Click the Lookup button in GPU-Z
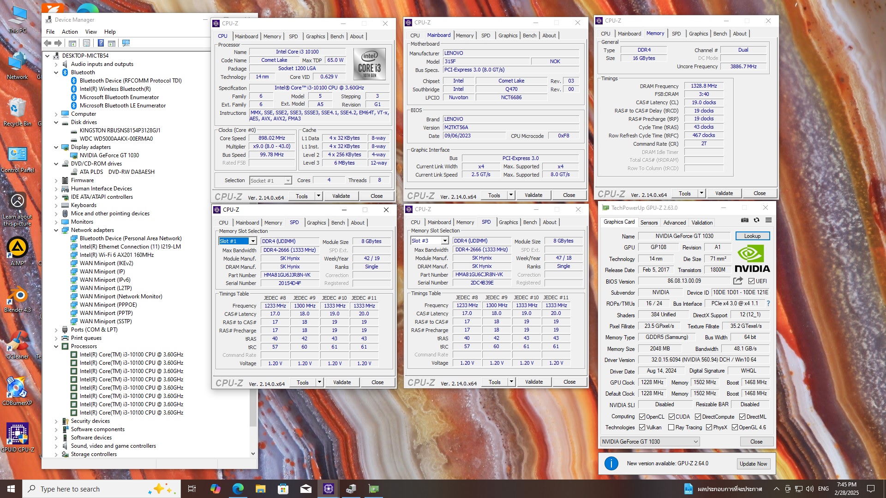886x498 pixels. coord(752,236)
